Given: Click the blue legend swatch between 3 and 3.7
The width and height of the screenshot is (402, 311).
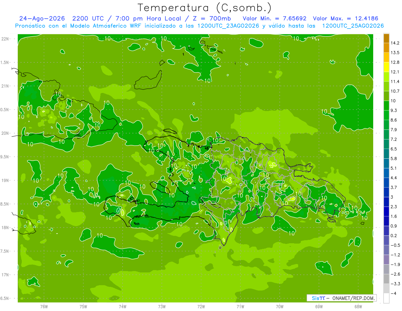Looking at the screenshot, I should tap(386, 192).
